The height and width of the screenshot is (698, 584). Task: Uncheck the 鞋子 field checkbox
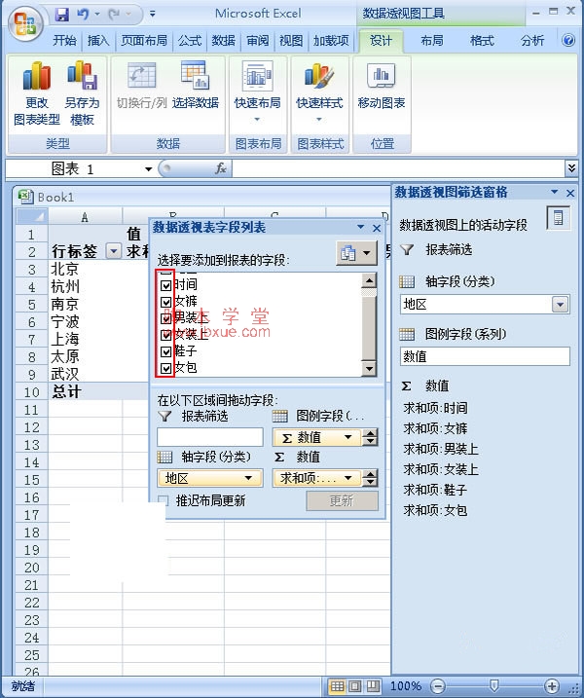pos(166,351)
